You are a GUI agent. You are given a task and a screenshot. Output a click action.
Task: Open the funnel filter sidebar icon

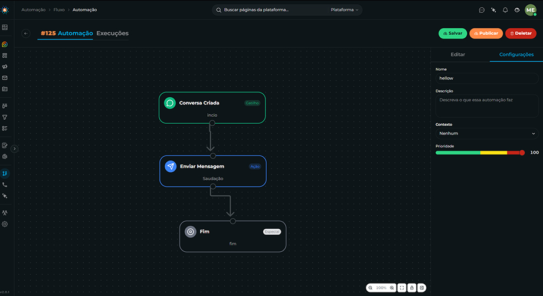(x=5, y=117)
